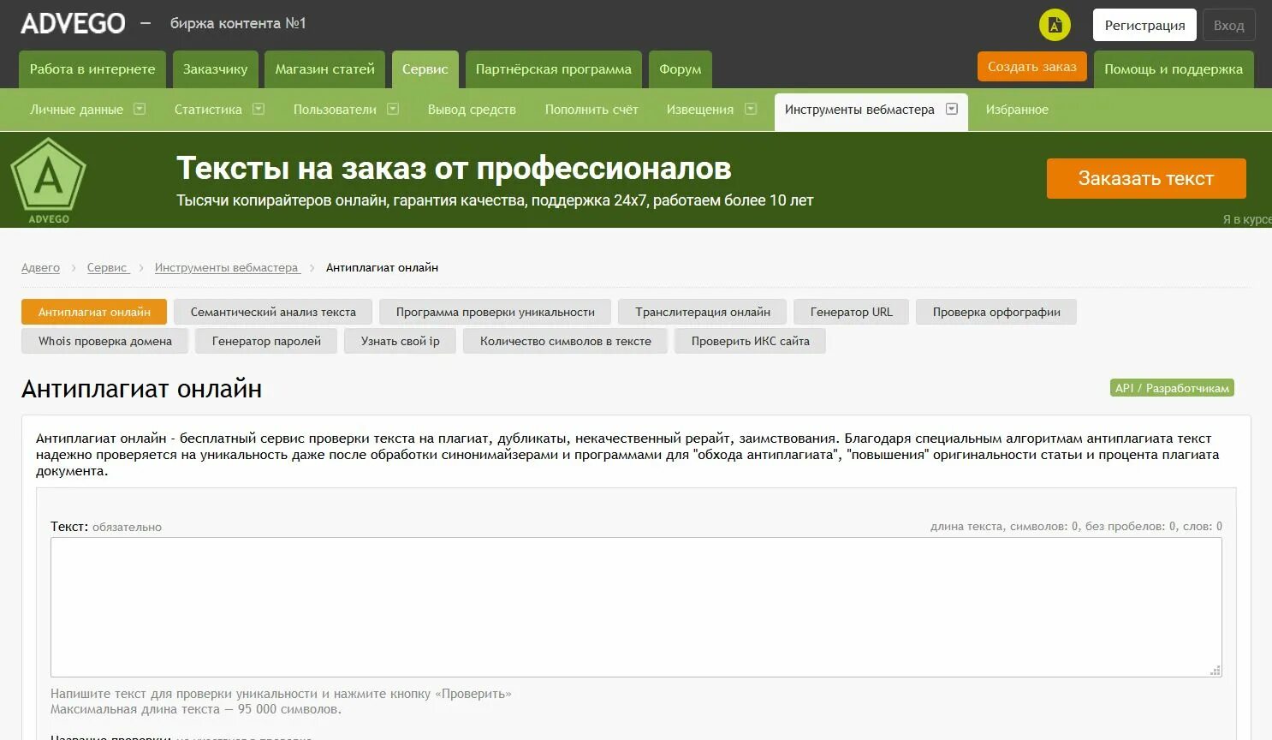
Task: Follow the Инструменты вебмастера breadcrumb link
Action: tap(227, 267)
